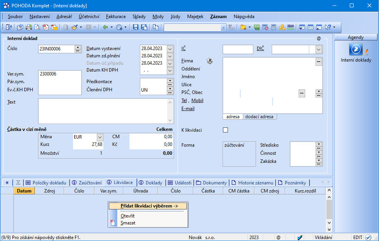Click the green back arrow icon
Screen dimensions: 379x241
pos(105,27)
